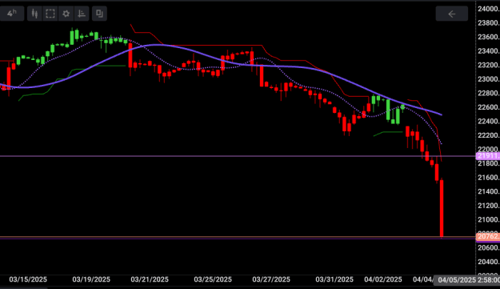Select the orange 20762 current price label
The width and height of the screenshot is (500, 289).
488,237
